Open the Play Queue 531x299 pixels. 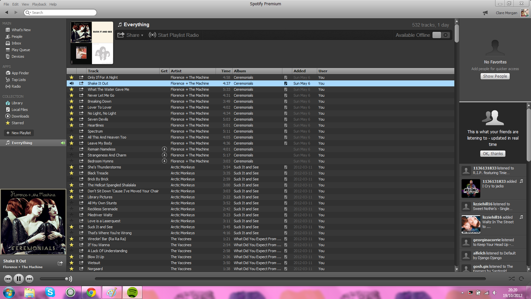[x=21, y=50]
